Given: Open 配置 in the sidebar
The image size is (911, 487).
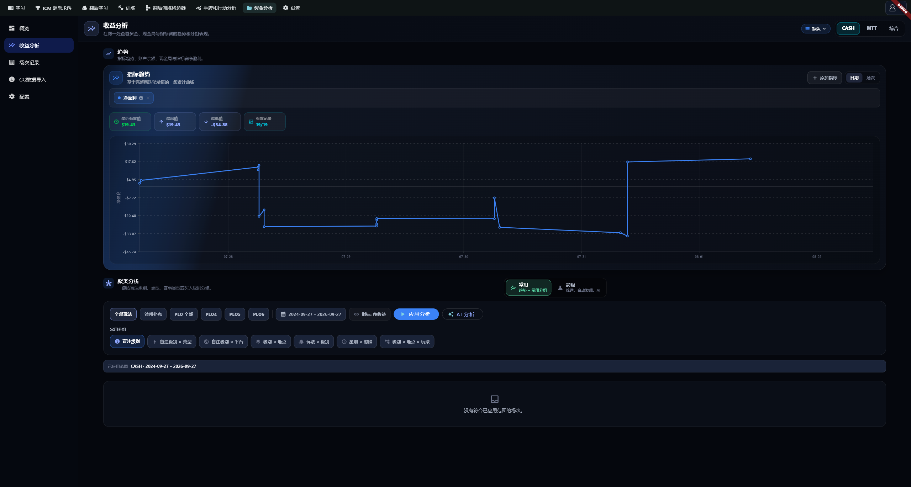Looking at the screenshot, I should [x=39, y=96].
